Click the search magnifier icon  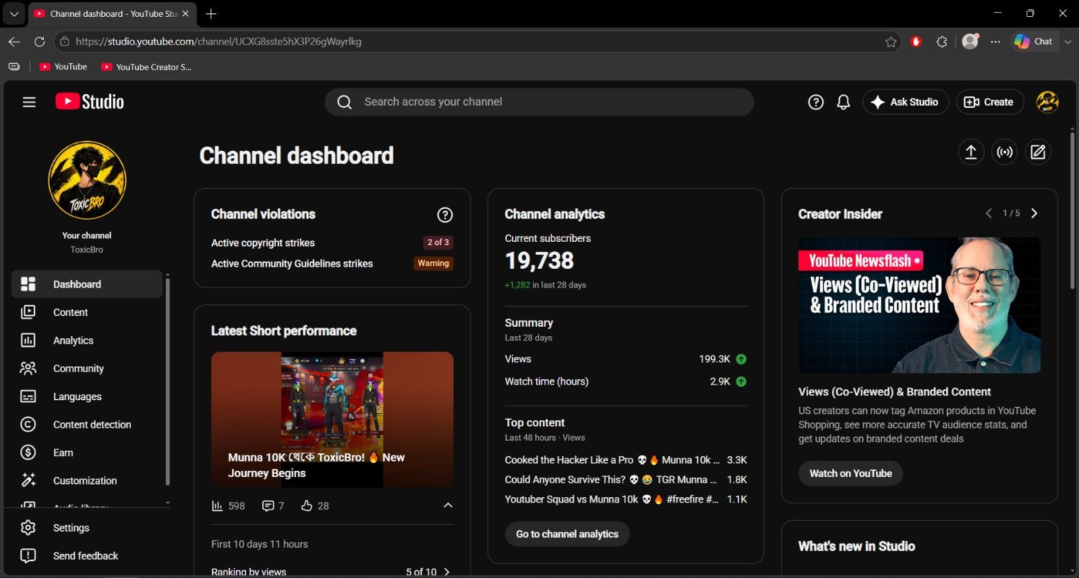pyautogui.click(x=345, y=102)
